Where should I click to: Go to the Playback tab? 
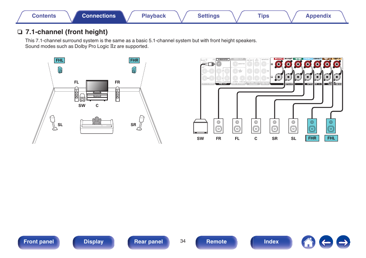(x=153, y=16)
